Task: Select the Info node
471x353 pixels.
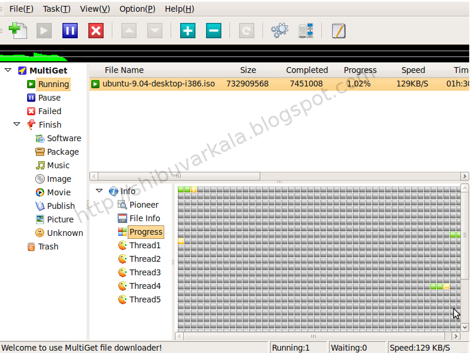Action: click(128, 191)
